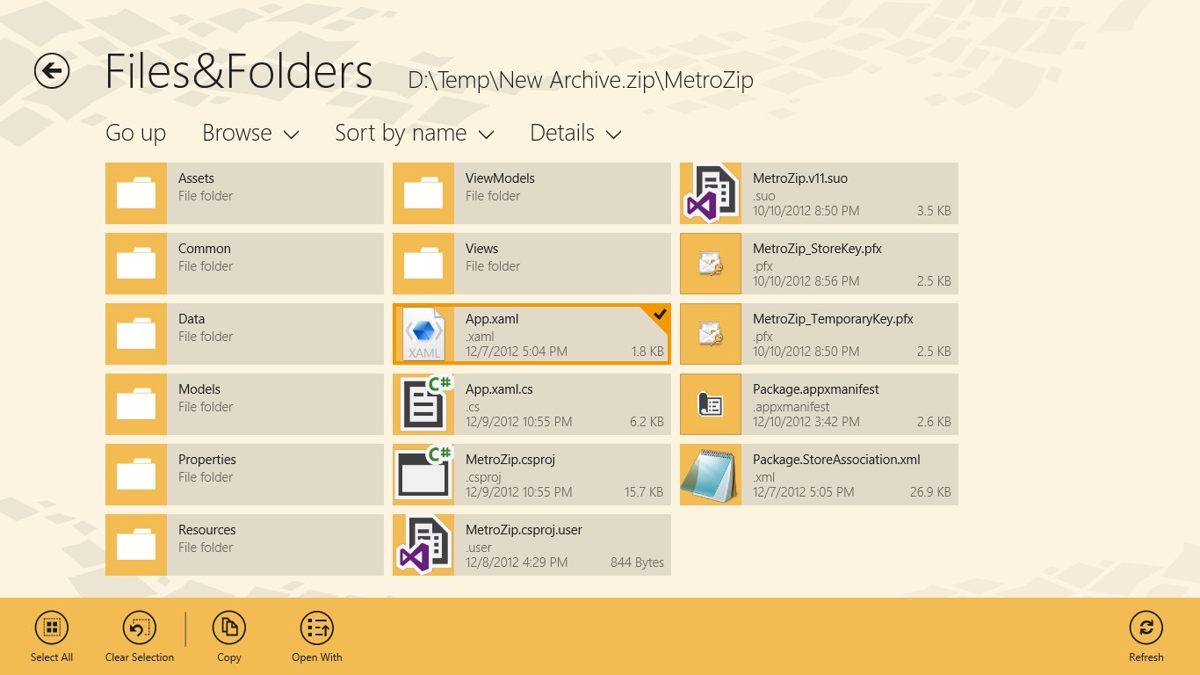This screenshot has height=675, width=1200.
Task: Click the Properties folder name
Action: [x=207, y=460]
